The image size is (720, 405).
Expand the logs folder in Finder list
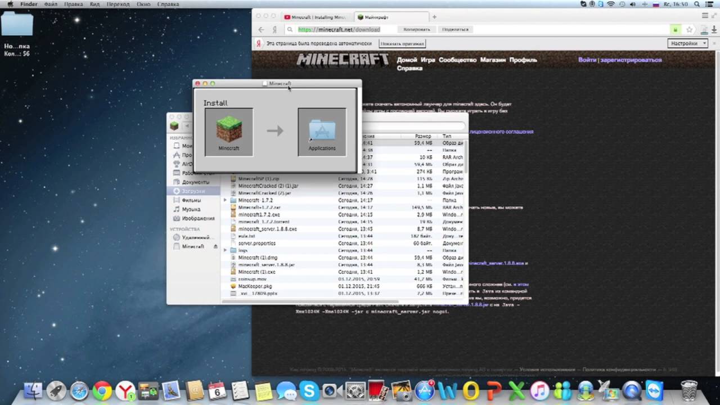point(226,250)
